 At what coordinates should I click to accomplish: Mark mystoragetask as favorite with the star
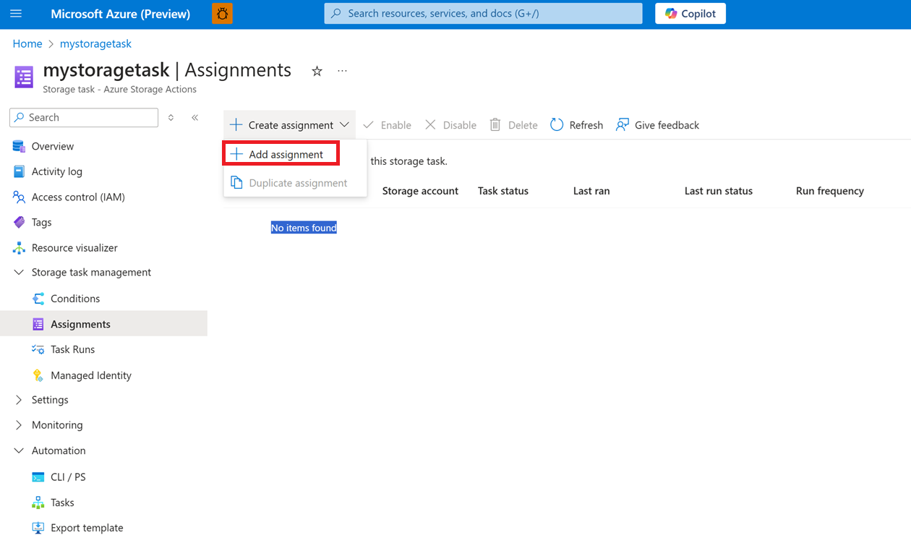click(316, 70)
